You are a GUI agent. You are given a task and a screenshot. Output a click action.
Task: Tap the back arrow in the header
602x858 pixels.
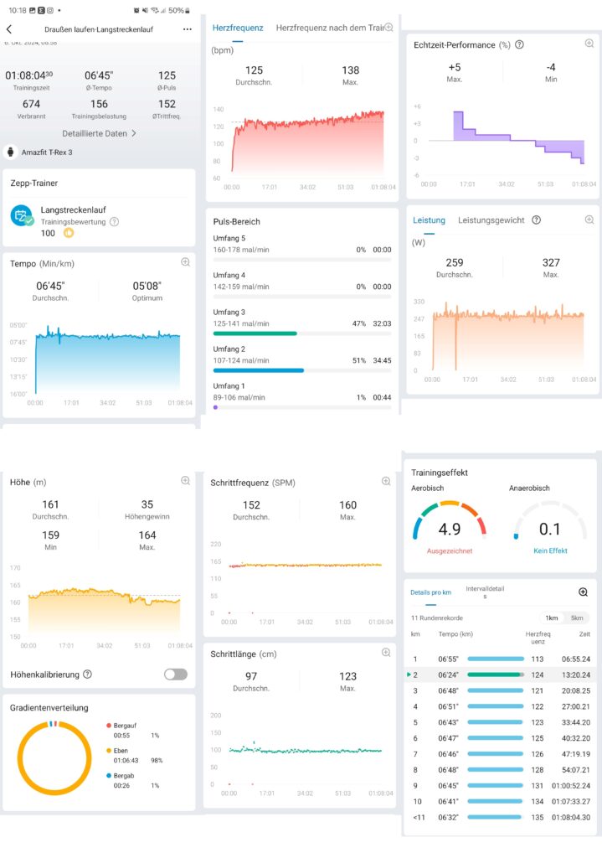9,28
